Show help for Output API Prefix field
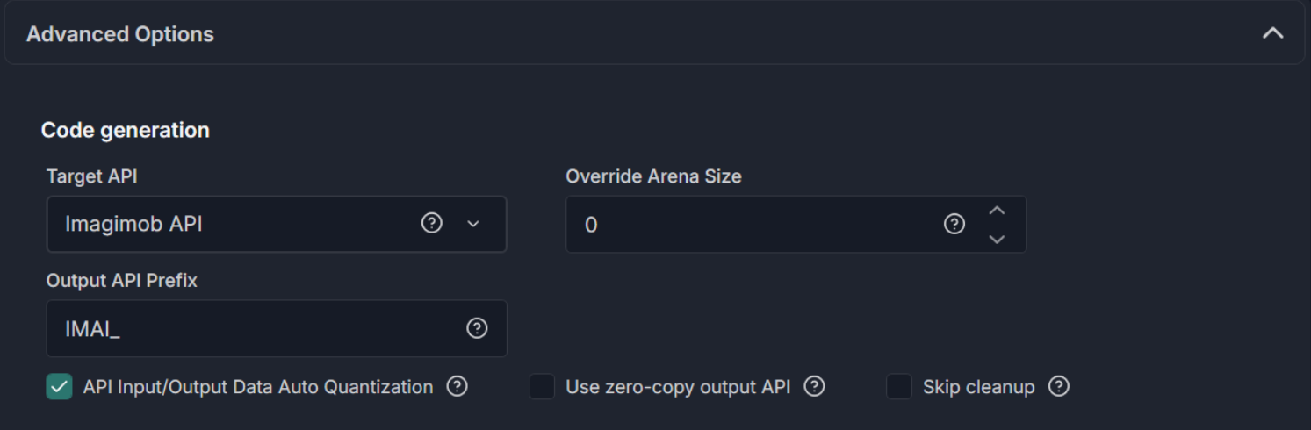The width and height of the screenshot is (1311, 430). pyautogui.click(x=477, y=328)
